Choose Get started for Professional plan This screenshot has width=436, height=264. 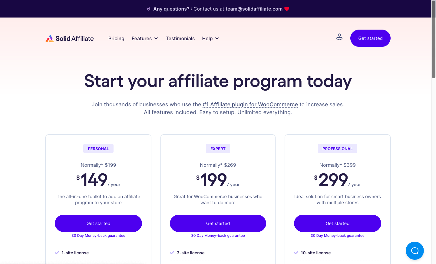pyautogui.click(x=338, y=224)
